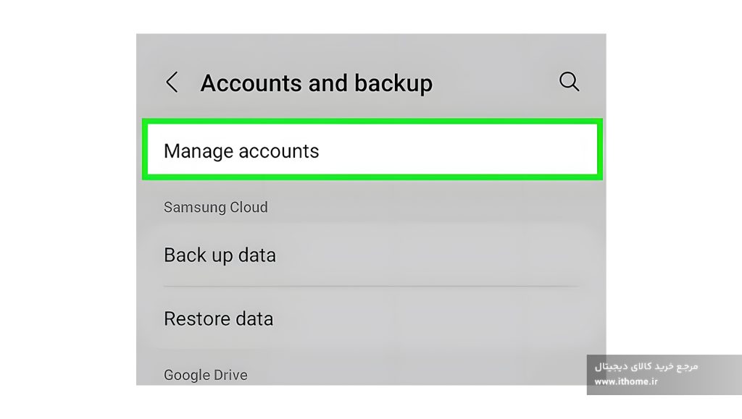Open the www.ithome.ir watermark link

click(625, 381)
